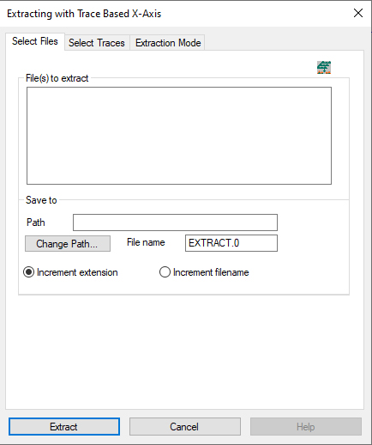Click the Change Path... button
372x445 pixels.
(x=68, y=244)
